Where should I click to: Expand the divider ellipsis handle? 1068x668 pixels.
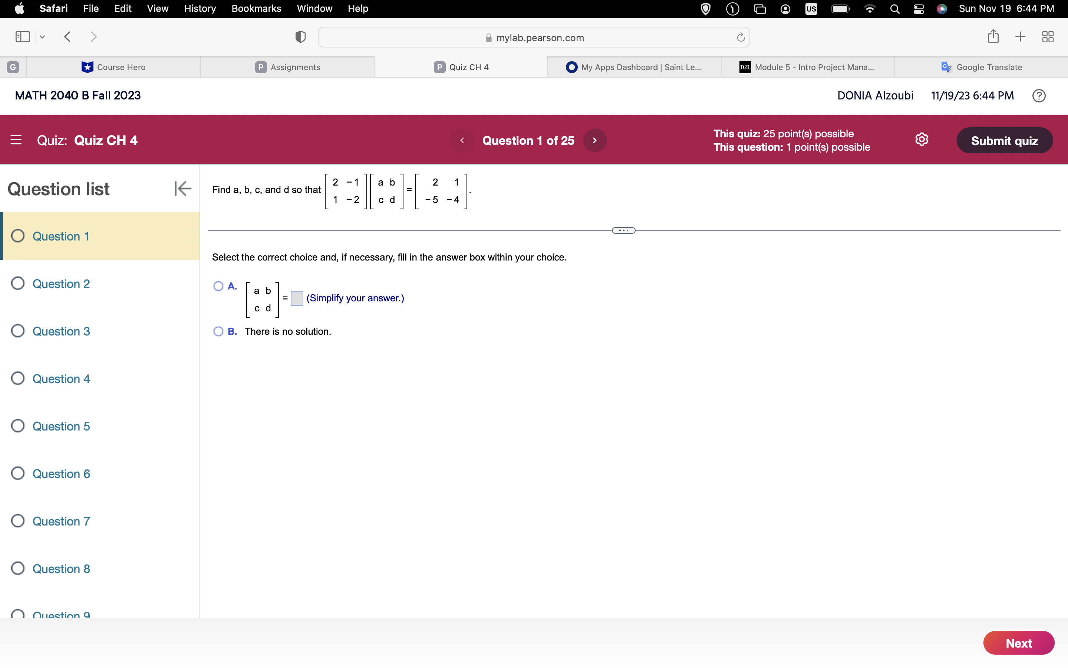click(x=623, y=230)
